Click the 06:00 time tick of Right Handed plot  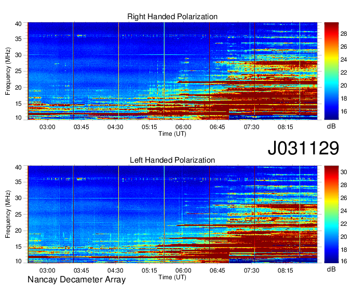[183, 127]
